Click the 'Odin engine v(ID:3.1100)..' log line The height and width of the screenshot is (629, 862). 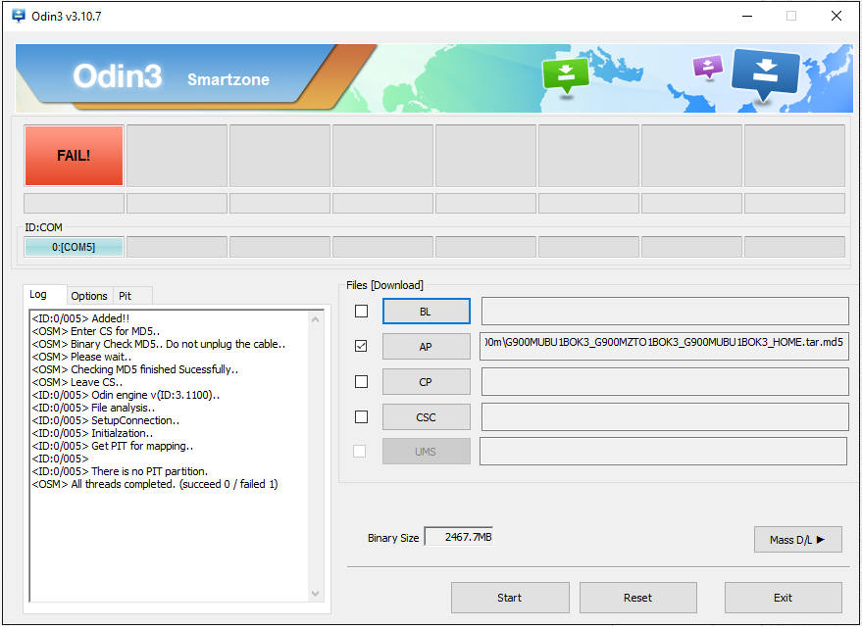tap(126, 395)
